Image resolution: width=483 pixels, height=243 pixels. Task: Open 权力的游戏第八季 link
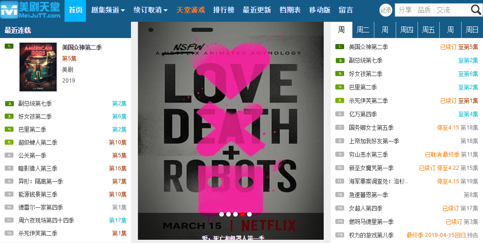[371, 235]
